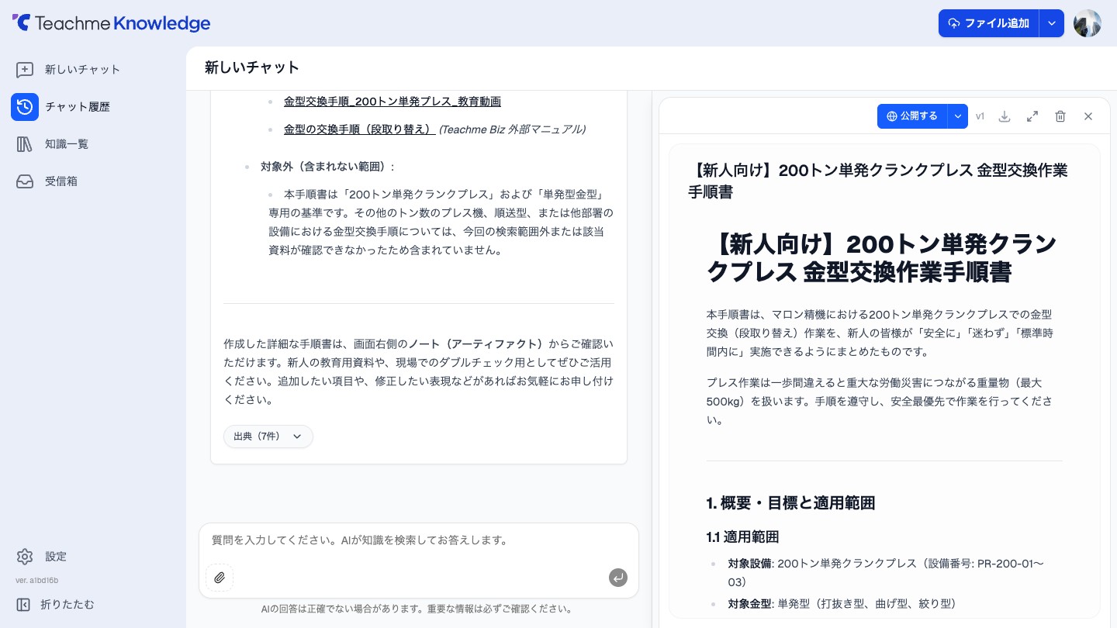
Task: Expand the 出典（7件） sources list
Action: pos(268,436)
